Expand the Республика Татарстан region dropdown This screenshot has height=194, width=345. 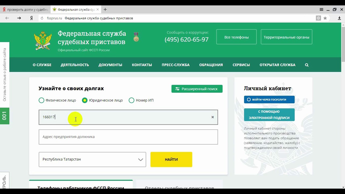click(92, 159)
